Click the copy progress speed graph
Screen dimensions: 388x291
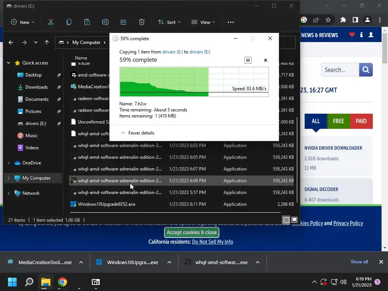(x=194, y=82)
